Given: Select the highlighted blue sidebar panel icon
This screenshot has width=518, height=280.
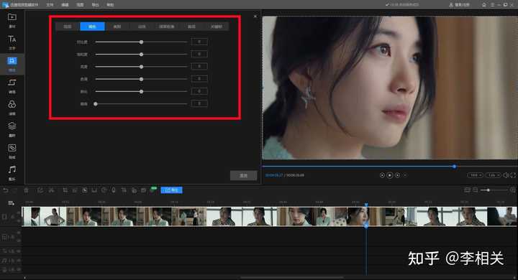Looking at the screenshot, I should [x=12, y=61].
